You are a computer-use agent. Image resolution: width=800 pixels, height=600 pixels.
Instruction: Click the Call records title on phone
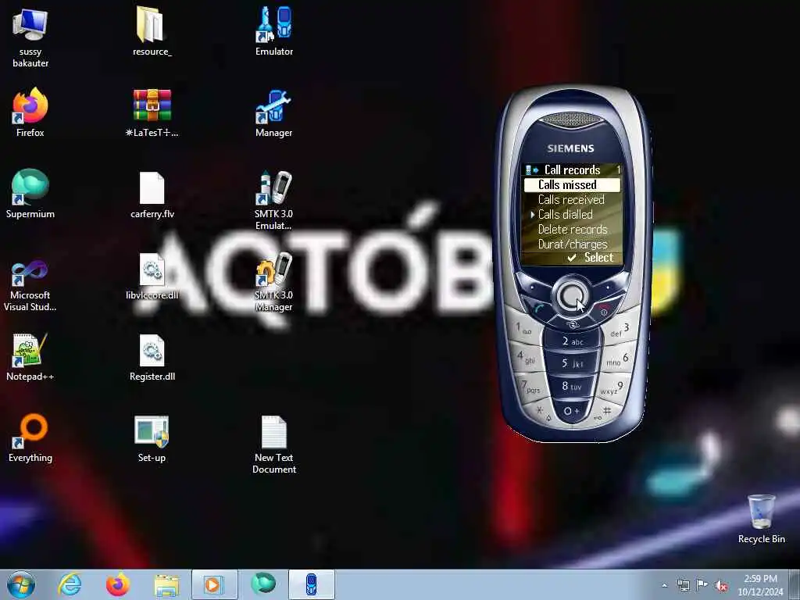point(572,170)
